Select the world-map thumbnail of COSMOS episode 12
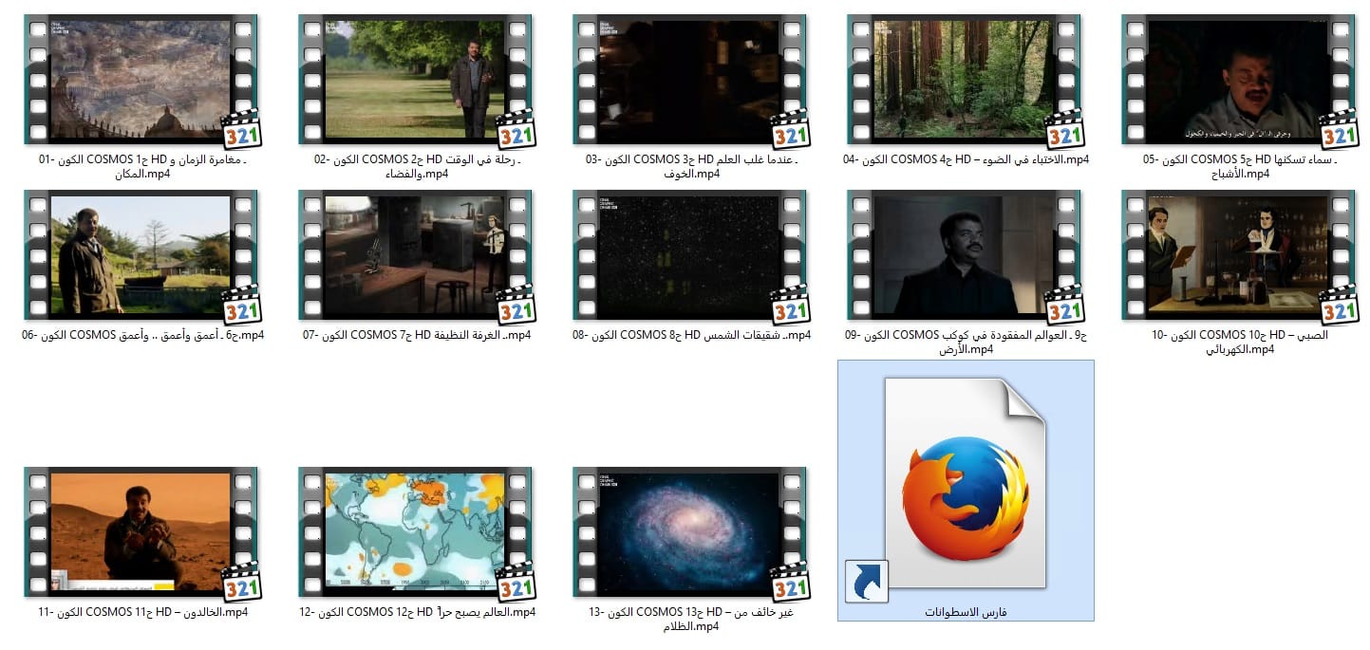 (417, 533)
